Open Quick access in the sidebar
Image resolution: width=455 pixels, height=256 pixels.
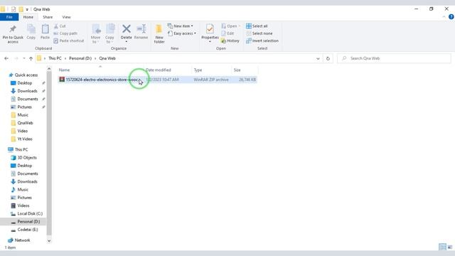[x=26, y=75]
